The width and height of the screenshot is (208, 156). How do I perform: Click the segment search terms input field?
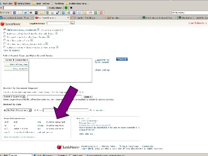(54, 96)
